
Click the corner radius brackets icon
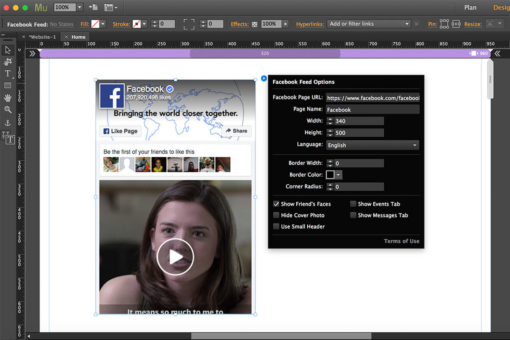coord(189,24)
